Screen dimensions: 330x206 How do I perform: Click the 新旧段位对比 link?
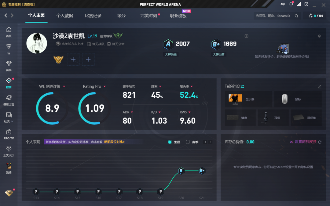pyautogui.click(x=114, y=142)
